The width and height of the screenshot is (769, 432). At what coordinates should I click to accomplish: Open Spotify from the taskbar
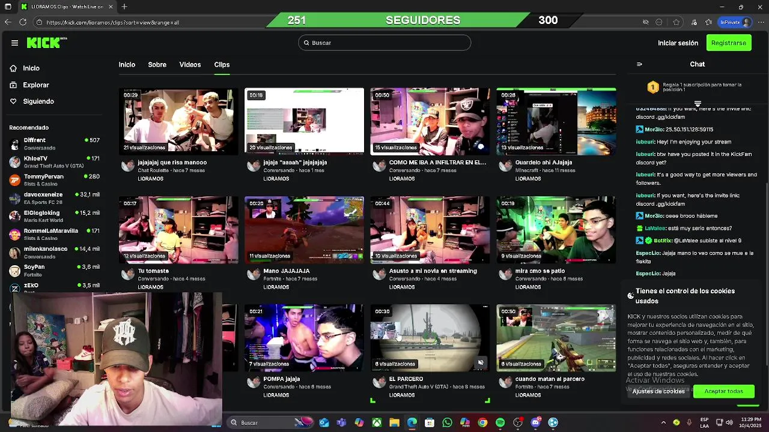(500, 422)
